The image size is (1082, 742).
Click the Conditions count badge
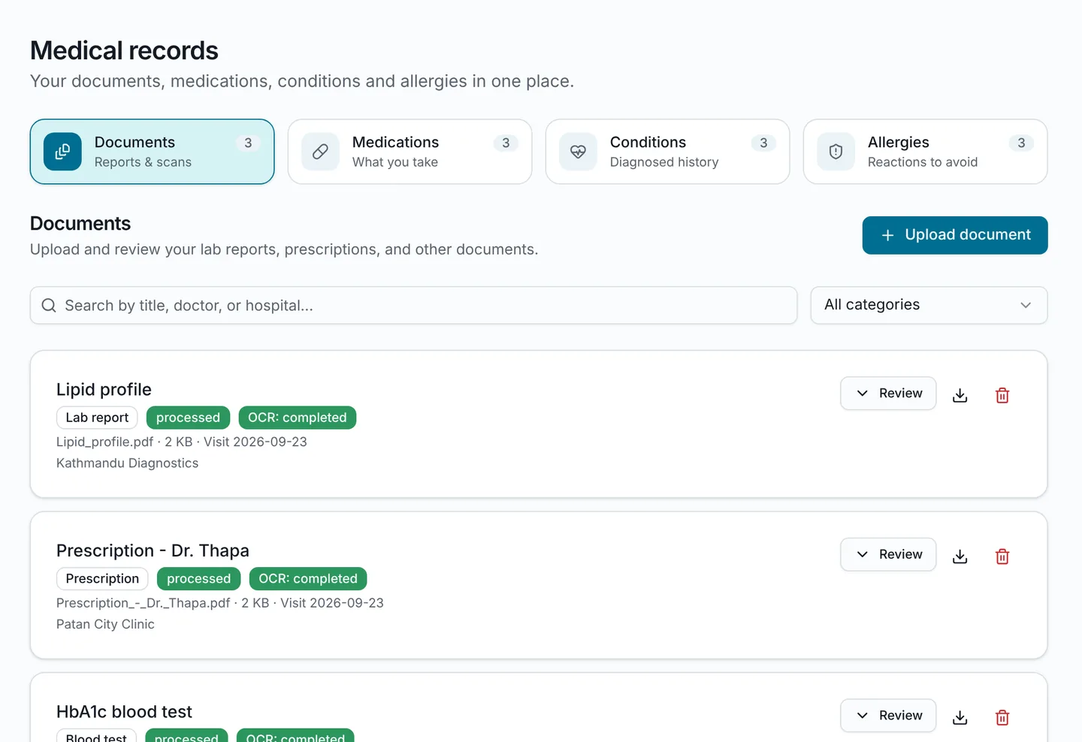[763, 143]
